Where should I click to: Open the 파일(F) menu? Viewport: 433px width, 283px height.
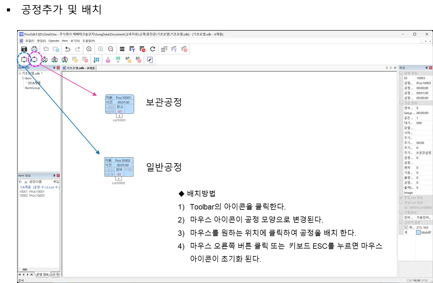pos(30,41)
